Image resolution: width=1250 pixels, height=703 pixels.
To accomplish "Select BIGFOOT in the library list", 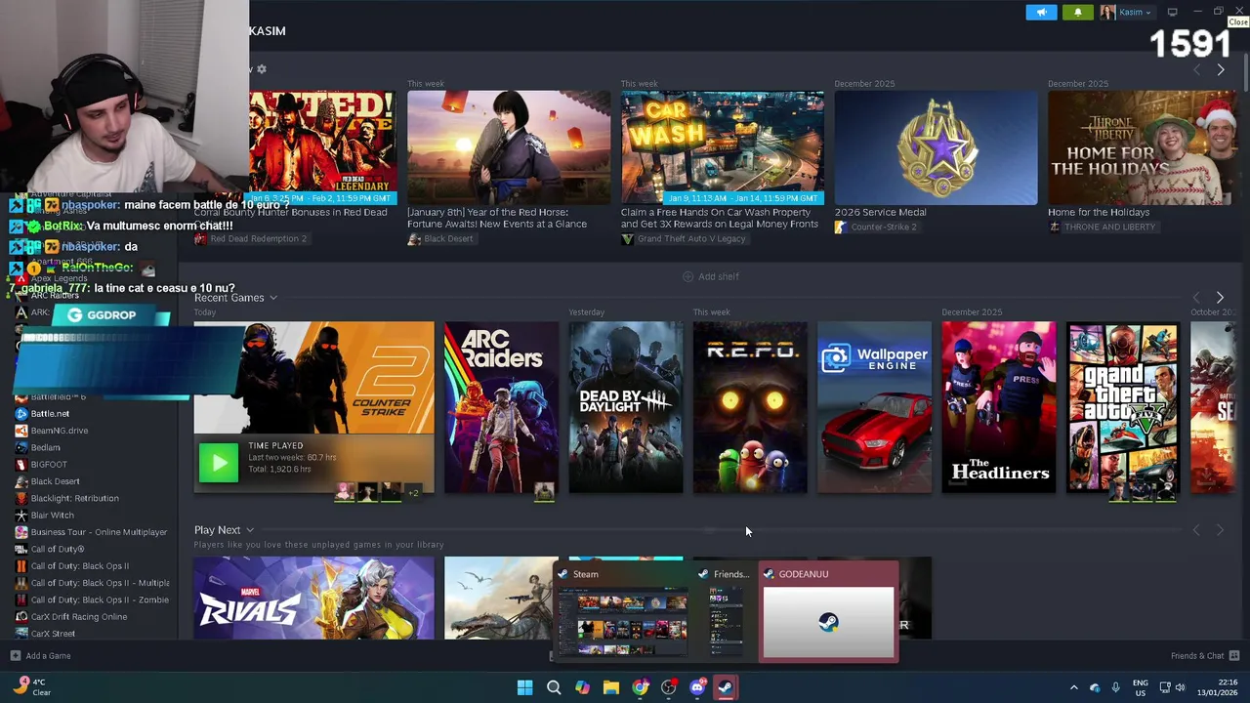I will pyautogui.click(x=49, y=465).
